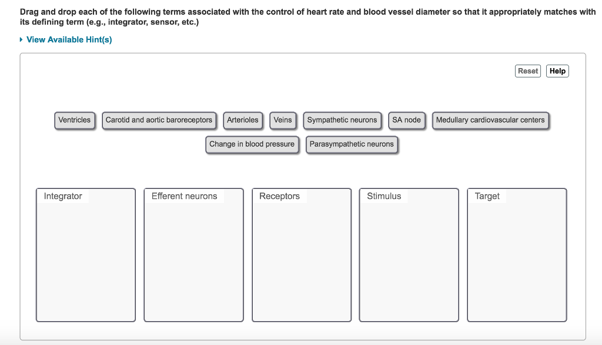Click inside the Integrator drop bin
This screenshot has height=345, width=602.
coord(86,261)
